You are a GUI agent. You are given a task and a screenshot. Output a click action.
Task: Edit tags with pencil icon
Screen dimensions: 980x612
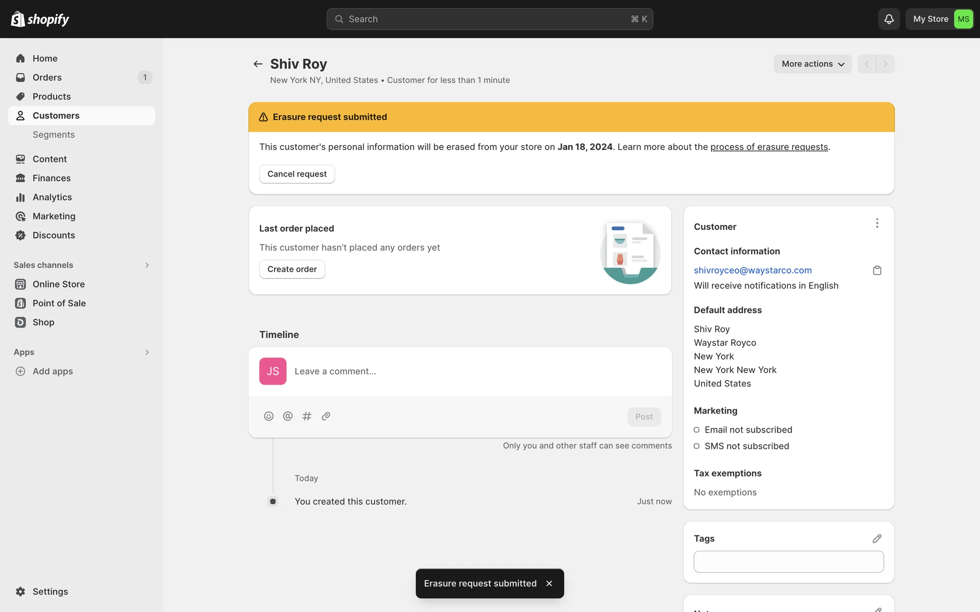(877, 539)
